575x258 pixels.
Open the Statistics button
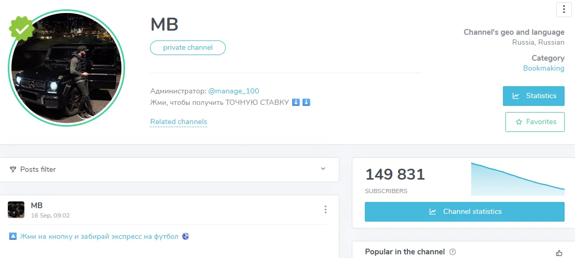pos(533,96)
